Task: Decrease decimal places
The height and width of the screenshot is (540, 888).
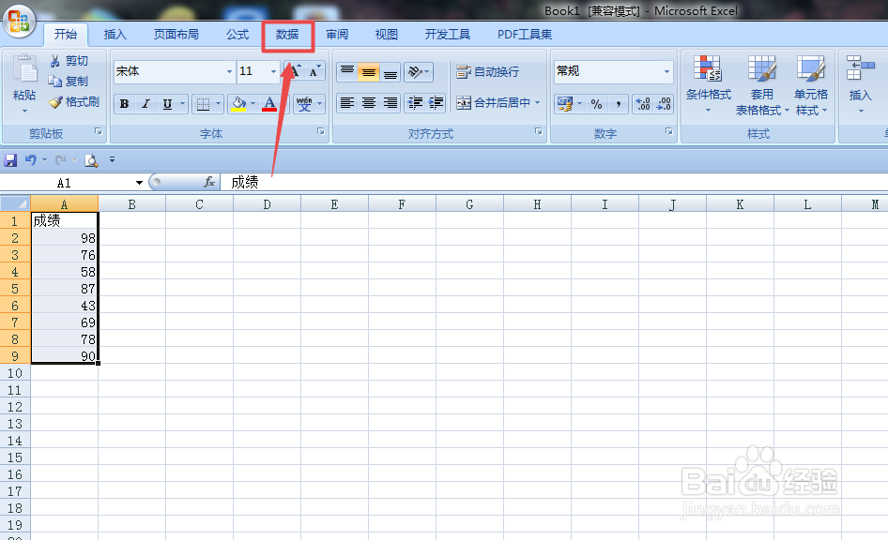Action: click(x=663, y=104)
